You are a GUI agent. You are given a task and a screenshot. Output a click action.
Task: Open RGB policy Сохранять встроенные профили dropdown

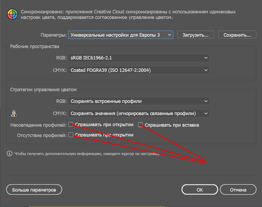click(x=139, y=101)
